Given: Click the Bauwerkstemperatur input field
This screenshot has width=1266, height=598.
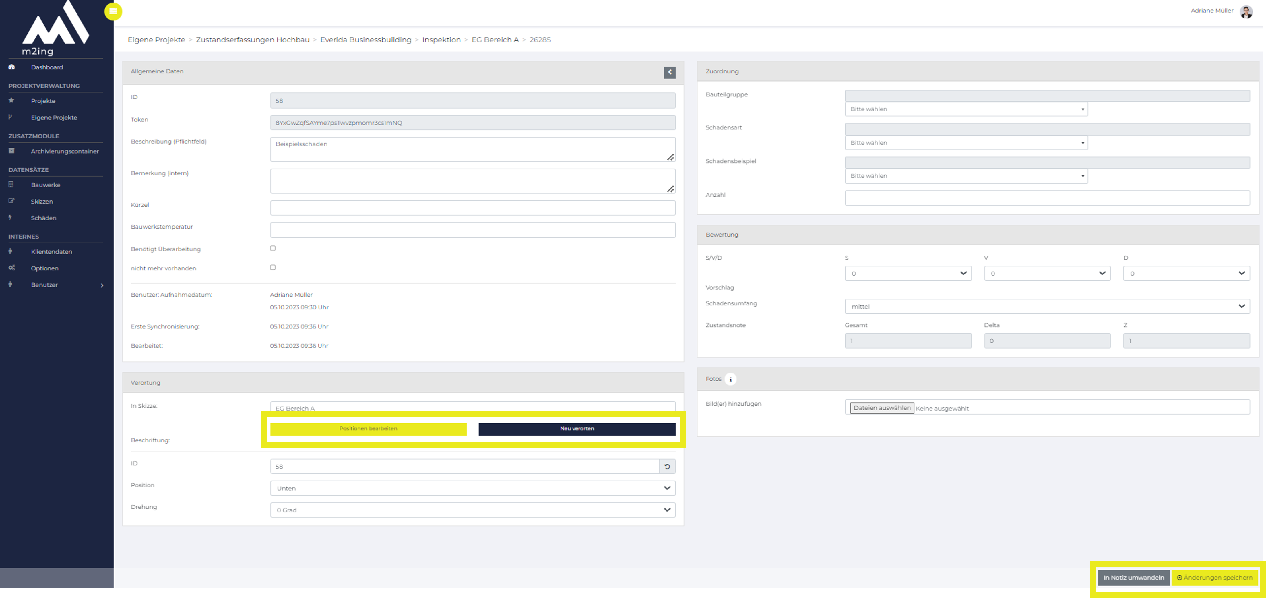Looking at the screenshot, I should tap(472, 230).
